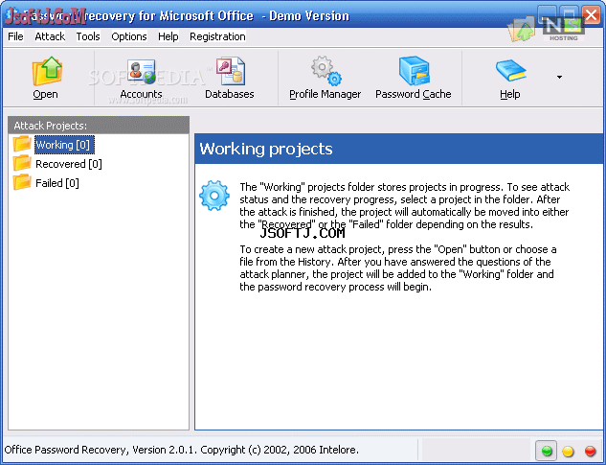Click the folder icon beside Working [0]
This screenshot has width=606, height=465.
tap(22, 144)
